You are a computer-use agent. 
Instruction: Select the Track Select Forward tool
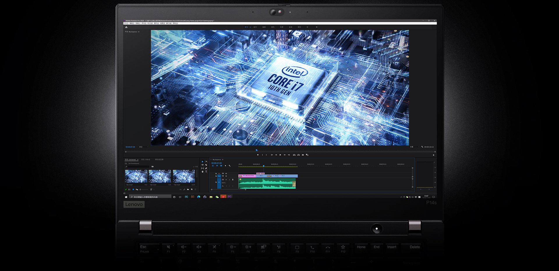coord(206,161)
